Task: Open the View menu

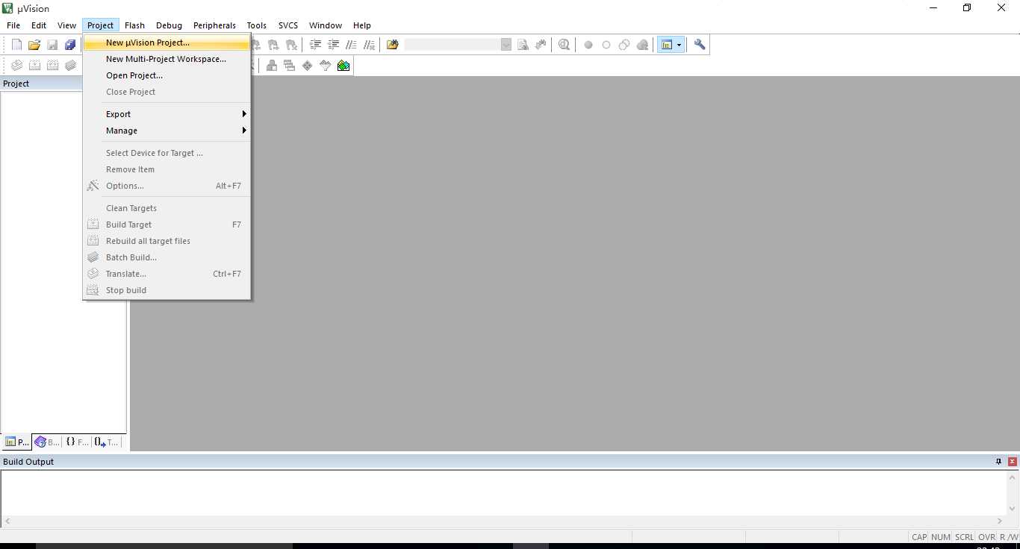Action: [x=66, y=25]
